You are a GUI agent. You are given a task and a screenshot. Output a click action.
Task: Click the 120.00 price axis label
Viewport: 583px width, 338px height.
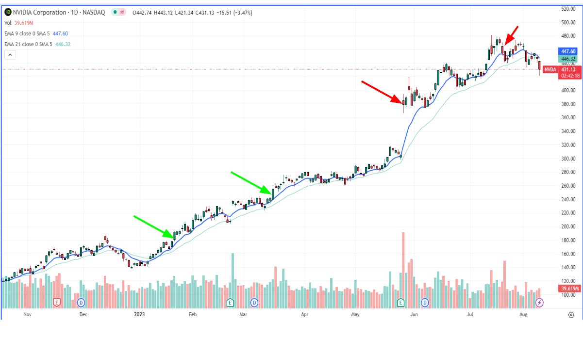coord(568,281)
